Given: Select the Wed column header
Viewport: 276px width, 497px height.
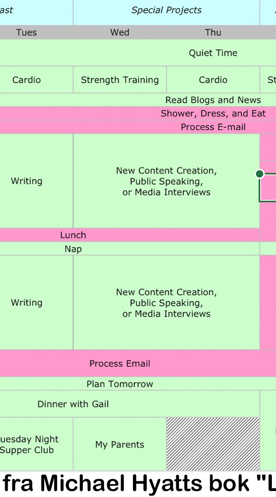Looking at the screenshot, I should [x=120, y=32].
